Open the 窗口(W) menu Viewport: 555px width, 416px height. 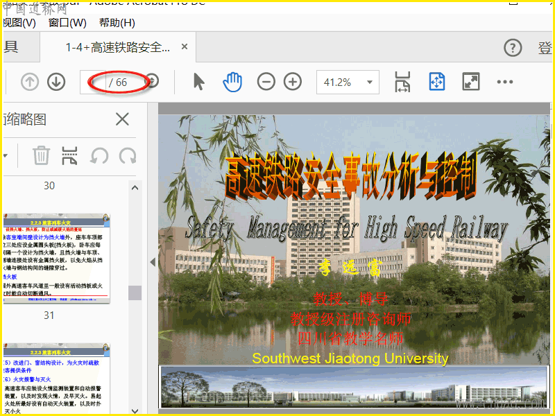tap(67, 23)
